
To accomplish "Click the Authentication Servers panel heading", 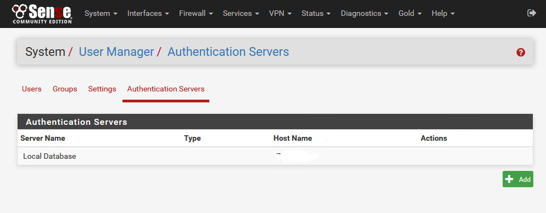I will point(76,122).
